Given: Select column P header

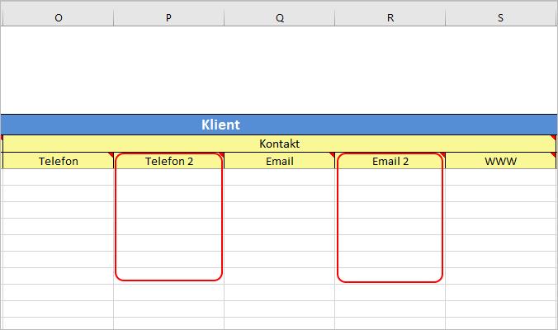Looking at the screenshot, I should point(168,17).
